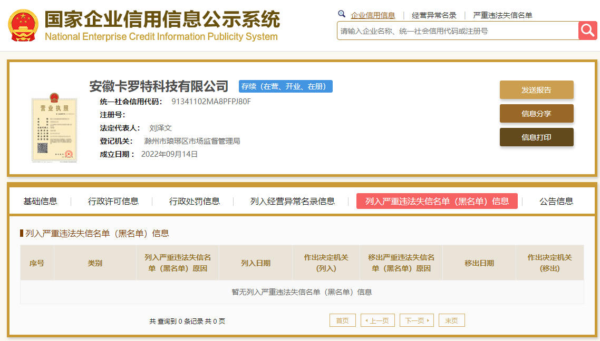Click the red search magnifier button
This screenshot has width=600, height=341.
[587, 30]
